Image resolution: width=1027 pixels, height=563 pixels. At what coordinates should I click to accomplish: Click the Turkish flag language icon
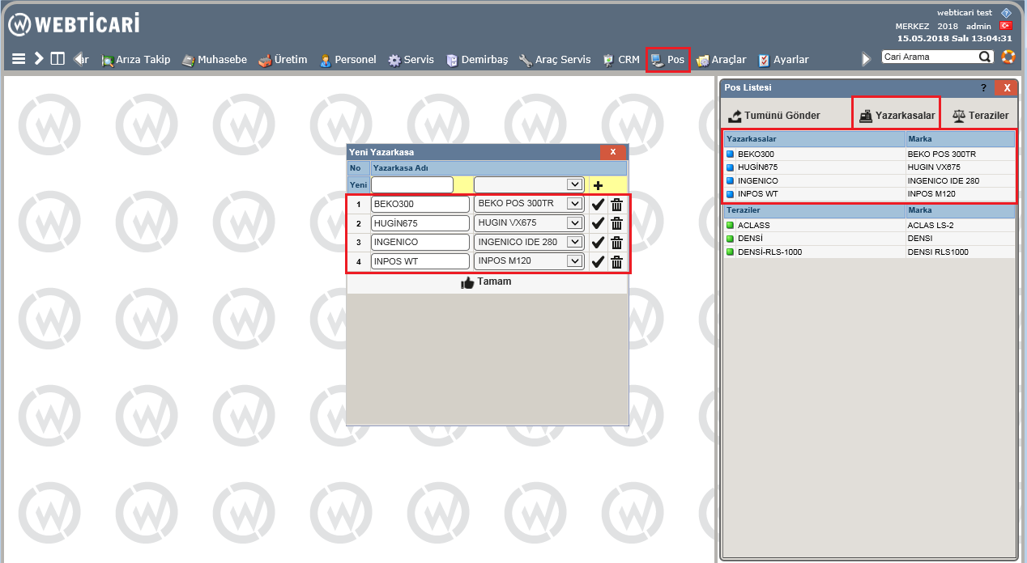click(1005, 26)
